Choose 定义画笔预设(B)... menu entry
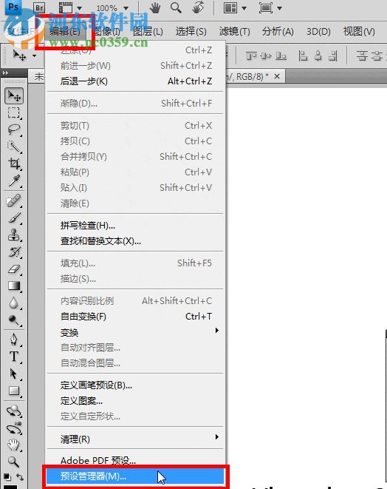387x489 pixels. coord(135,385)
